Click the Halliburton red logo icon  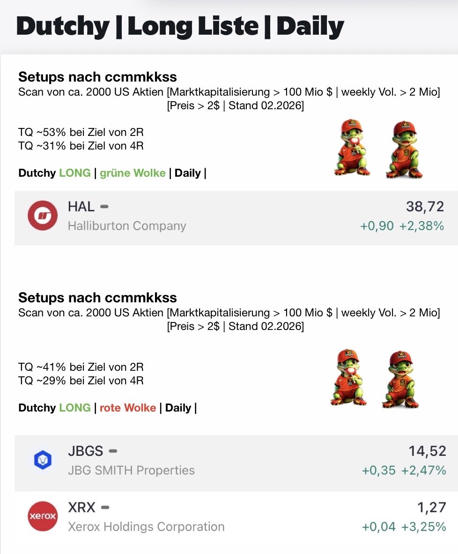(x=43, y=216)
